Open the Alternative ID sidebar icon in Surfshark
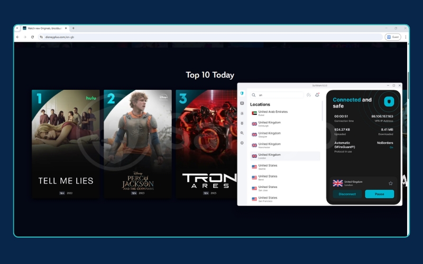The image size is (423, 264). pyautogui.click(x=242, y=103)
